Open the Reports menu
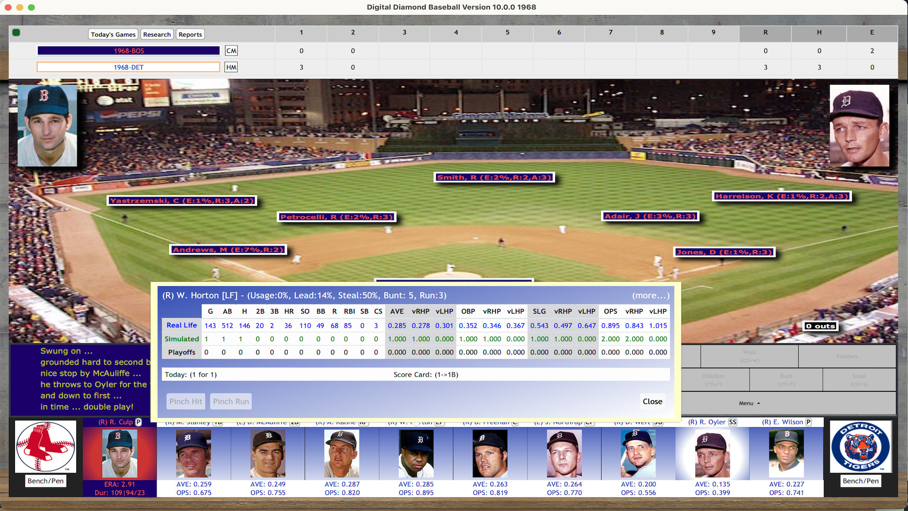Screen dimensions: 908x511 (190, 34)
